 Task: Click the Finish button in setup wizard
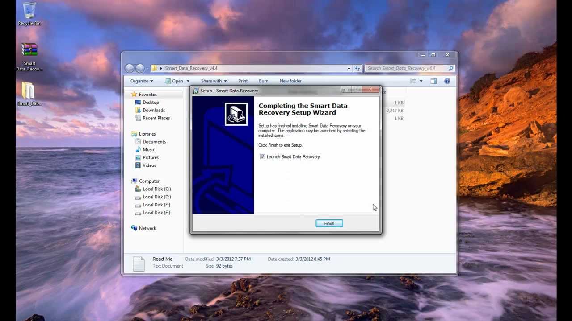pyautogui.click(x=329, y=223)
